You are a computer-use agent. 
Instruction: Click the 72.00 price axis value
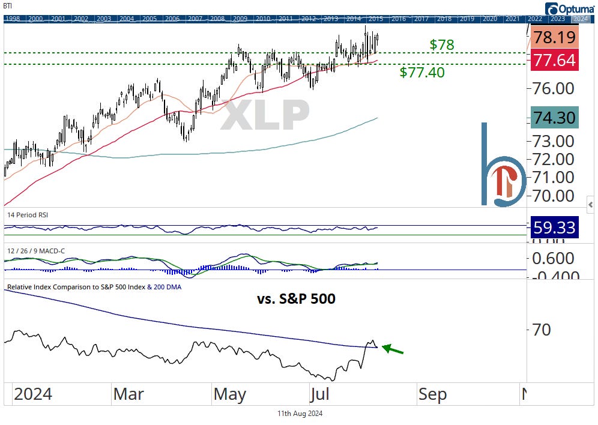coord(553,159)
